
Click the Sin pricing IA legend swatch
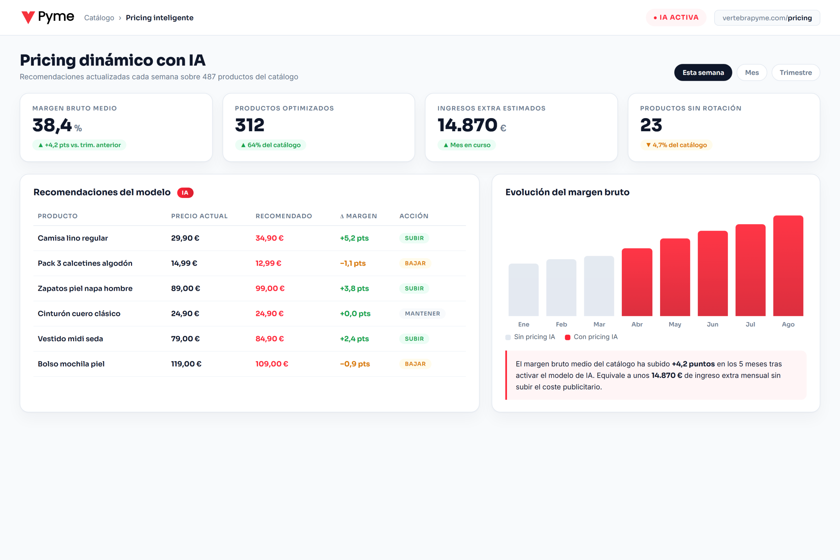click(x=508, y=337)
